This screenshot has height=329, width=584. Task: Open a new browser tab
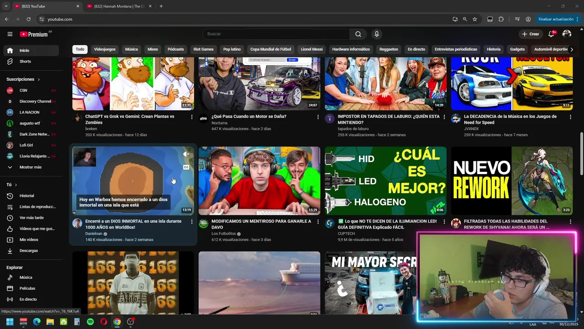(x=161, y=6)
